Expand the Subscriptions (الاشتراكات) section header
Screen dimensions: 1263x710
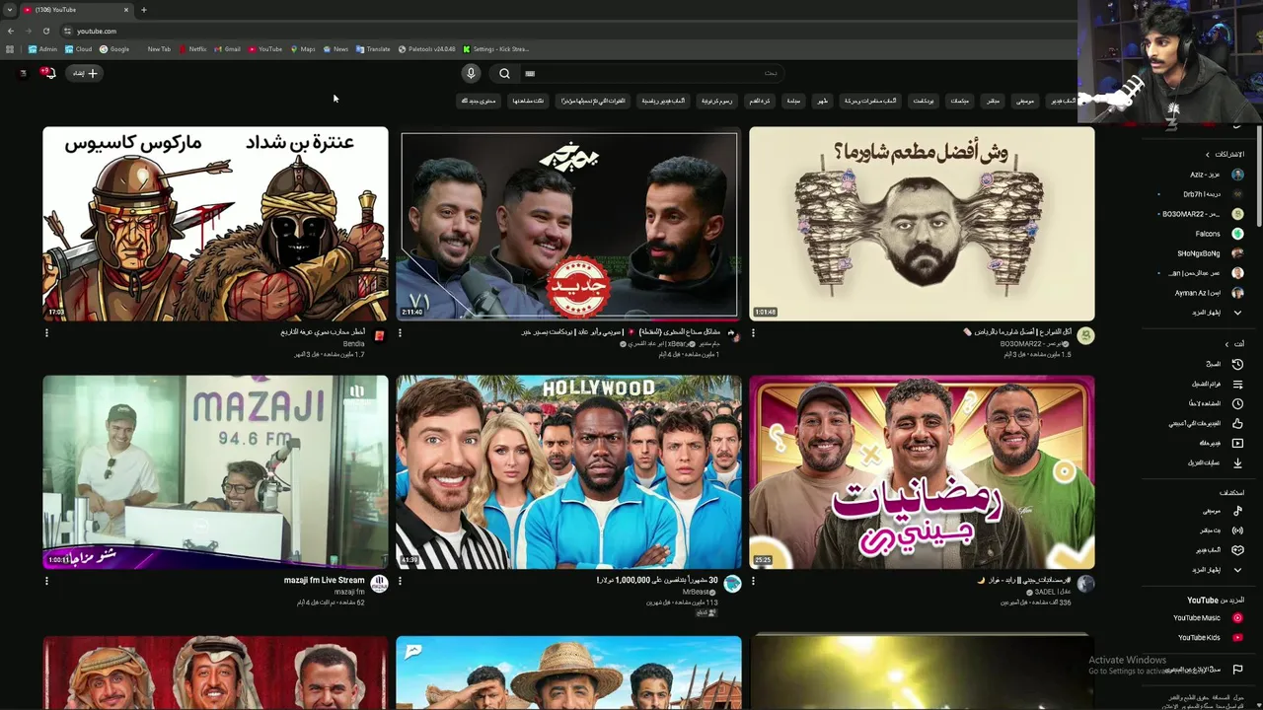click(x=1225, y=154)
